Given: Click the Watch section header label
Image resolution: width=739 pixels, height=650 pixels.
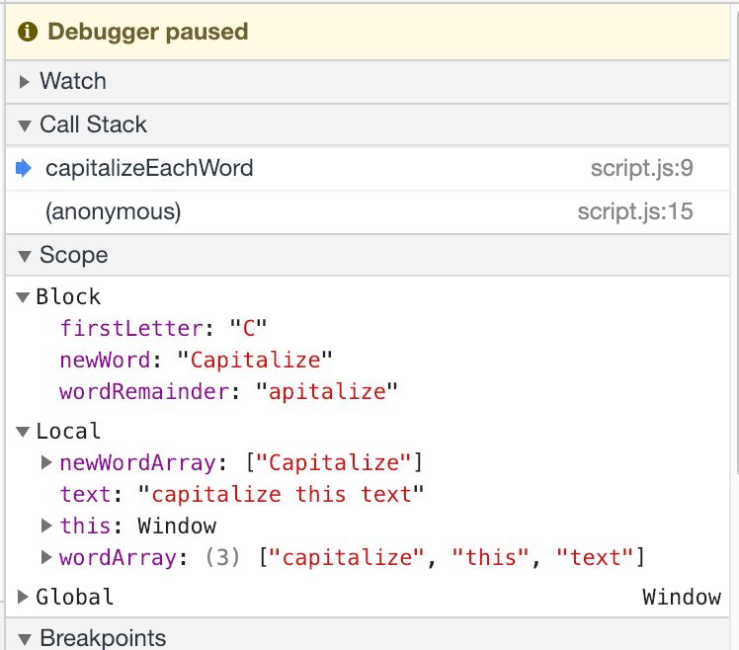Looking at the screenshot, I should 73,81.
